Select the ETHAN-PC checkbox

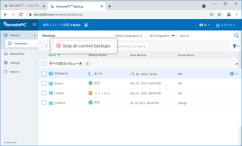click(x=44, y=74)
